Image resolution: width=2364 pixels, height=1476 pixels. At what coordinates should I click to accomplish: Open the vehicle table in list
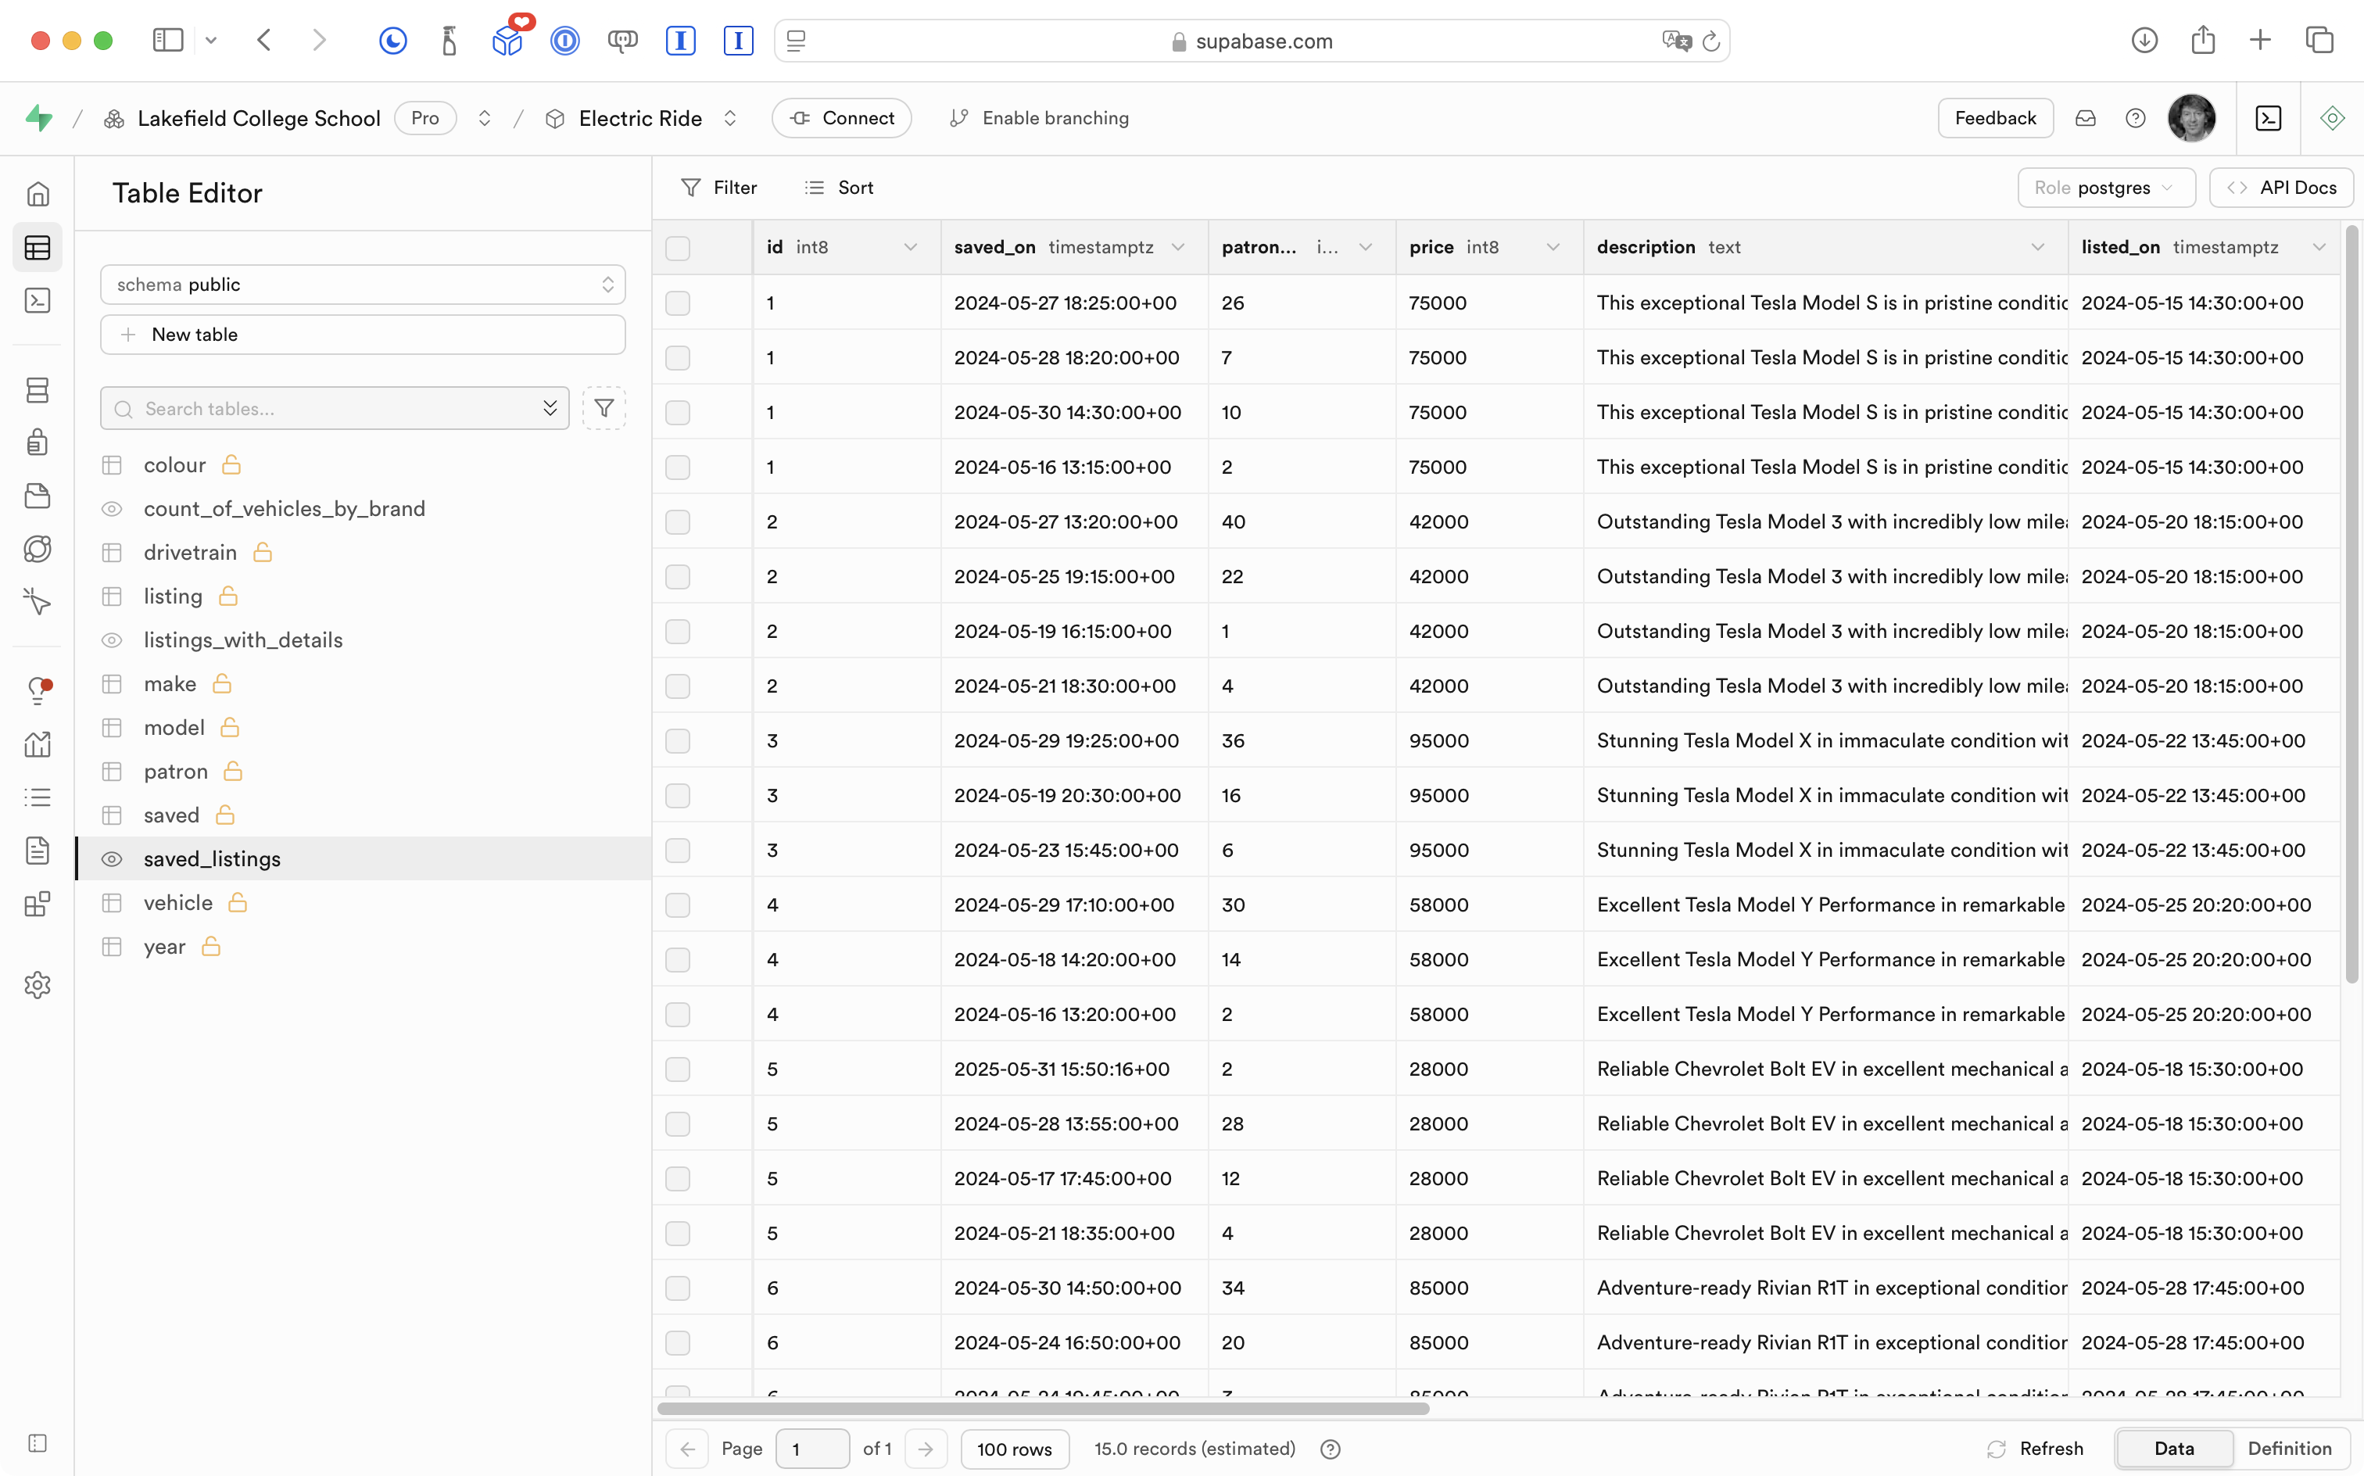point(177,903)
